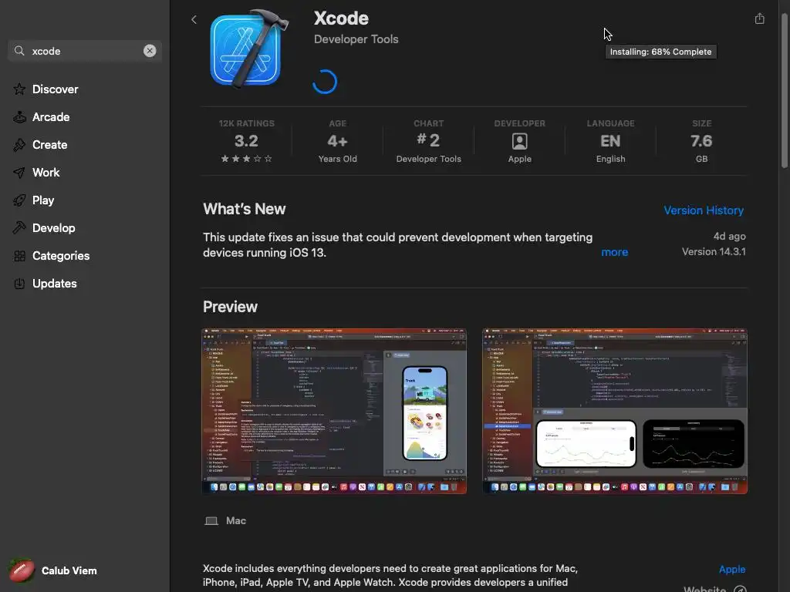The image size is (790, 592).
Task: Click the Mac laptop platform icon
Action: coord(211,521)
